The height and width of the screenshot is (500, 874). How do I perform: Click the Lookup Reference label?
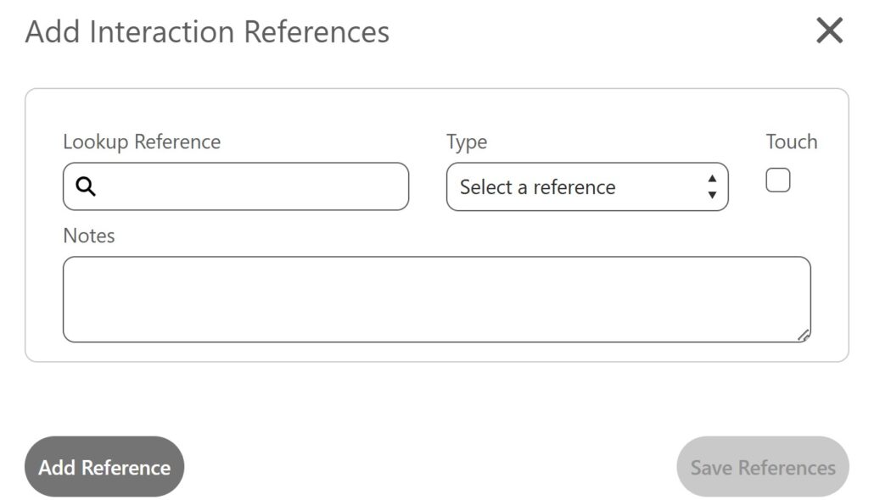142,142
